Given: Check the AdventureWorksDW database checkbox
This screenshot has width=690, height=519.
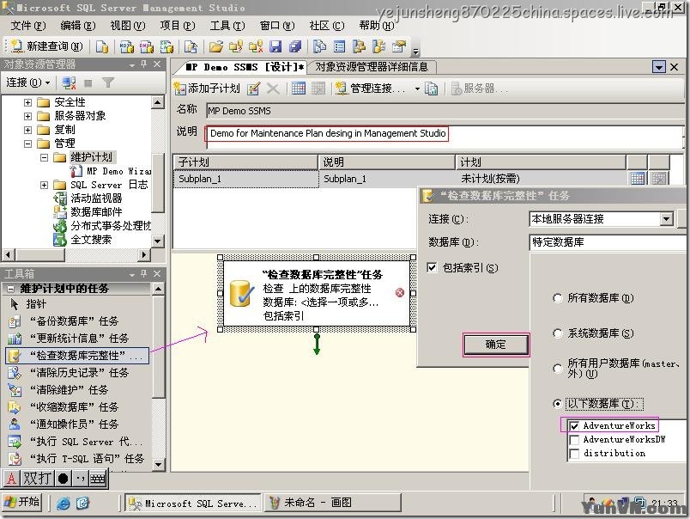Looking at the screenshot, I should (x=574, y=440).
